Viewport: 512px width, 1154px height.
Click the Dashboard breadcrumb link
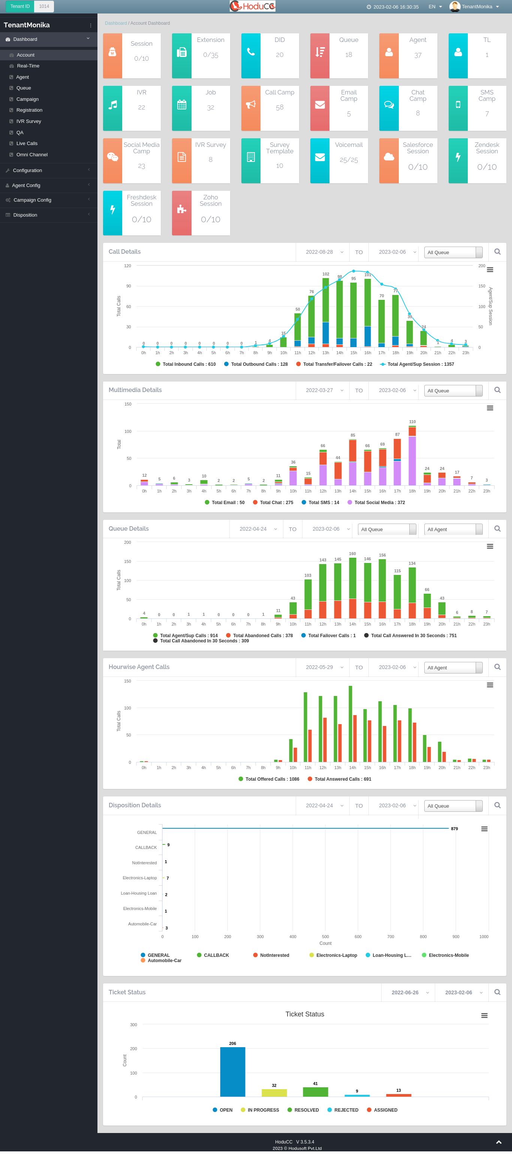115,23
